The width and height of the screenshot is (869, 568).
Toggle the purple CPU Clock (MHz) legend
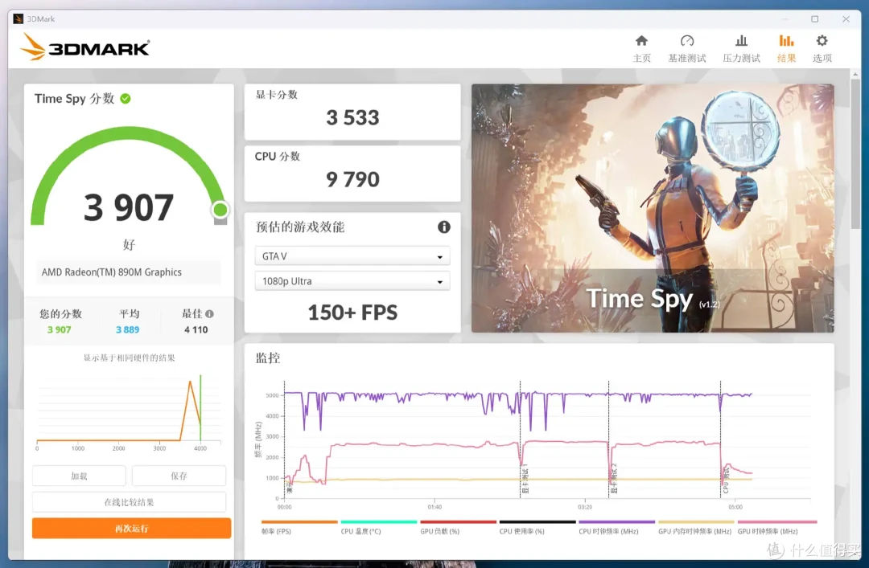[x=617, y=527]
